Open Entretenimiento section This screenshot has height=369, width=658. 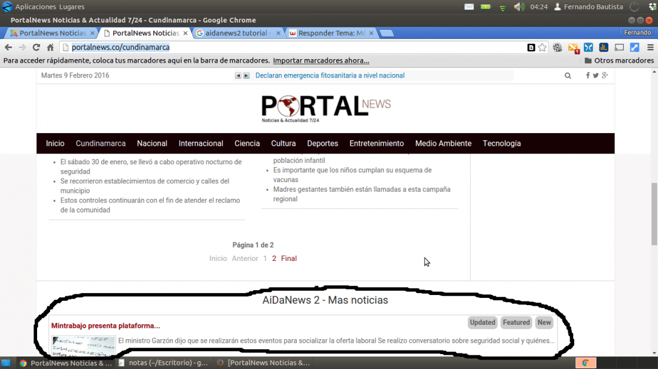click(x=377, y=143)
